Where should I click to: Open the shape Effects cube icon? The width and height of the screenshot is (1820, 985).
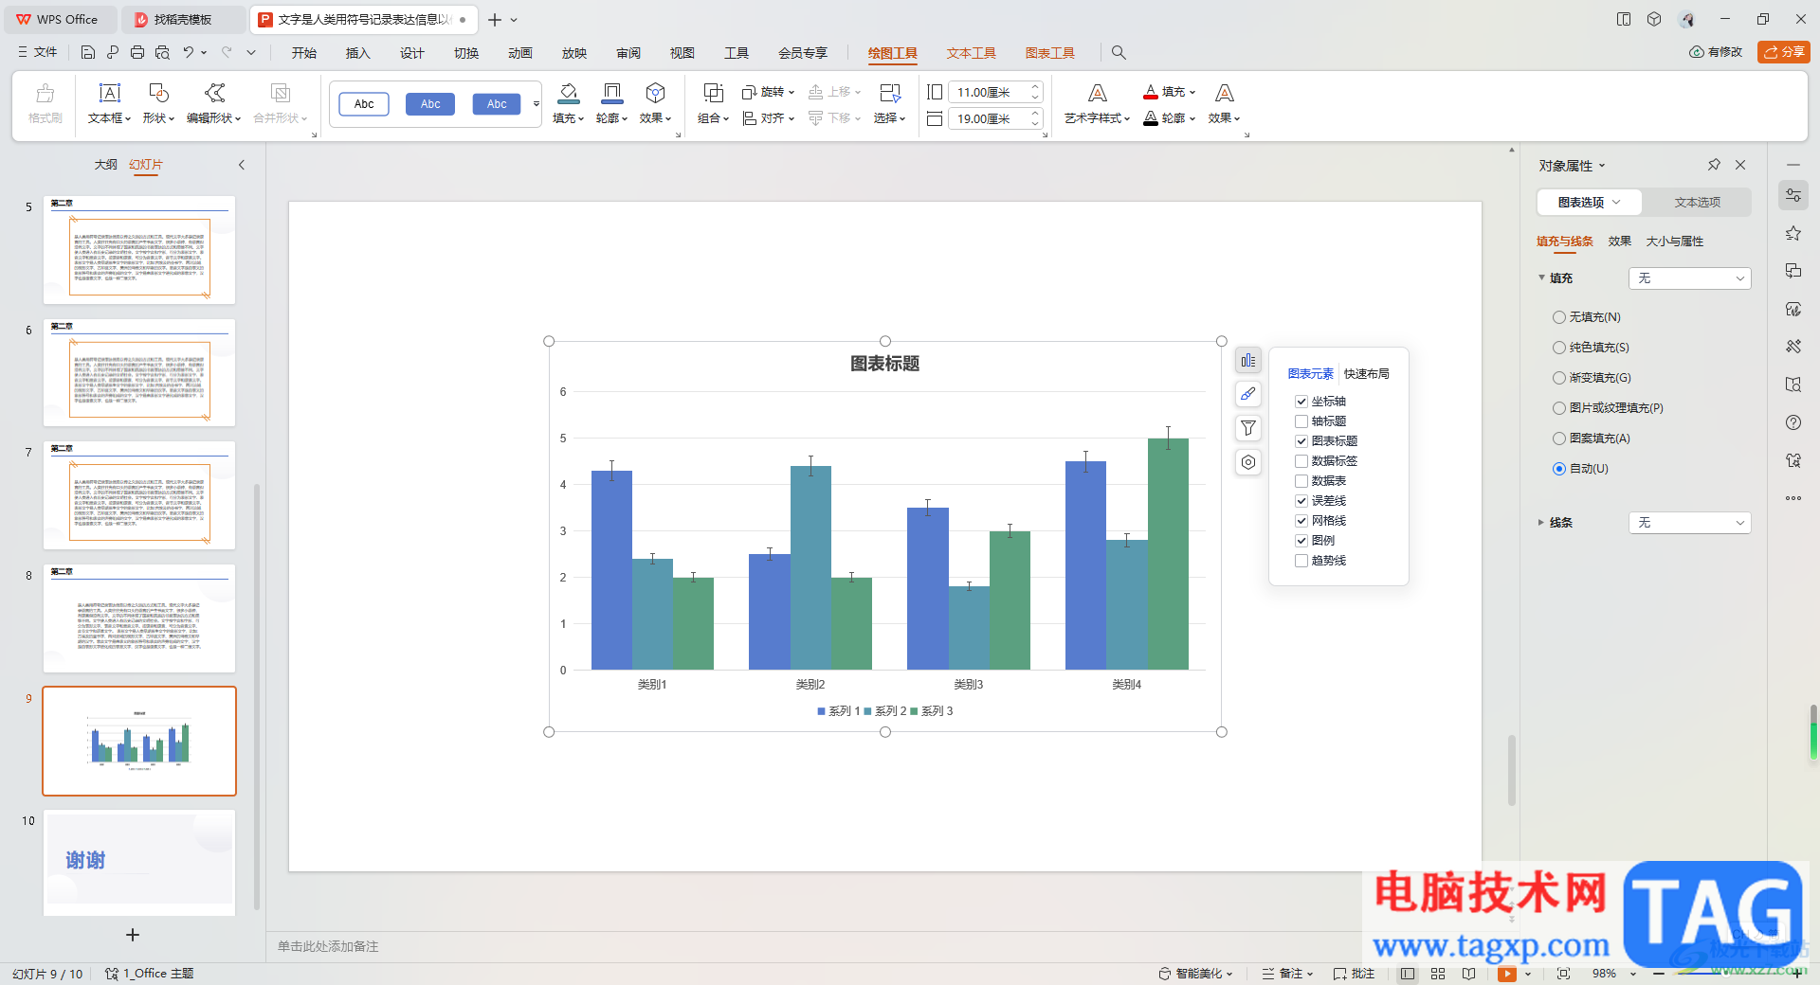(x=655, y=93)
